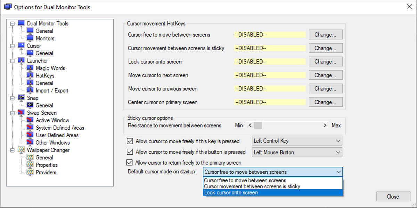Viewport: 417px width, 208px height.
Task: Select Monitors in the tree
Action: [x=45, y=38]
